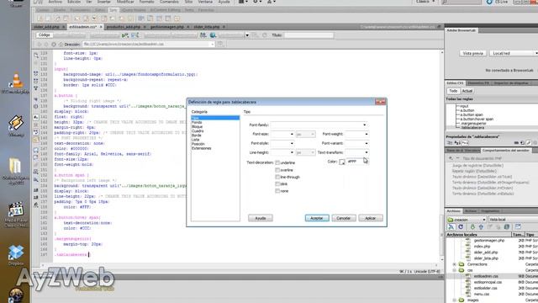Click the preview in browser globe icon

[213, 35]
